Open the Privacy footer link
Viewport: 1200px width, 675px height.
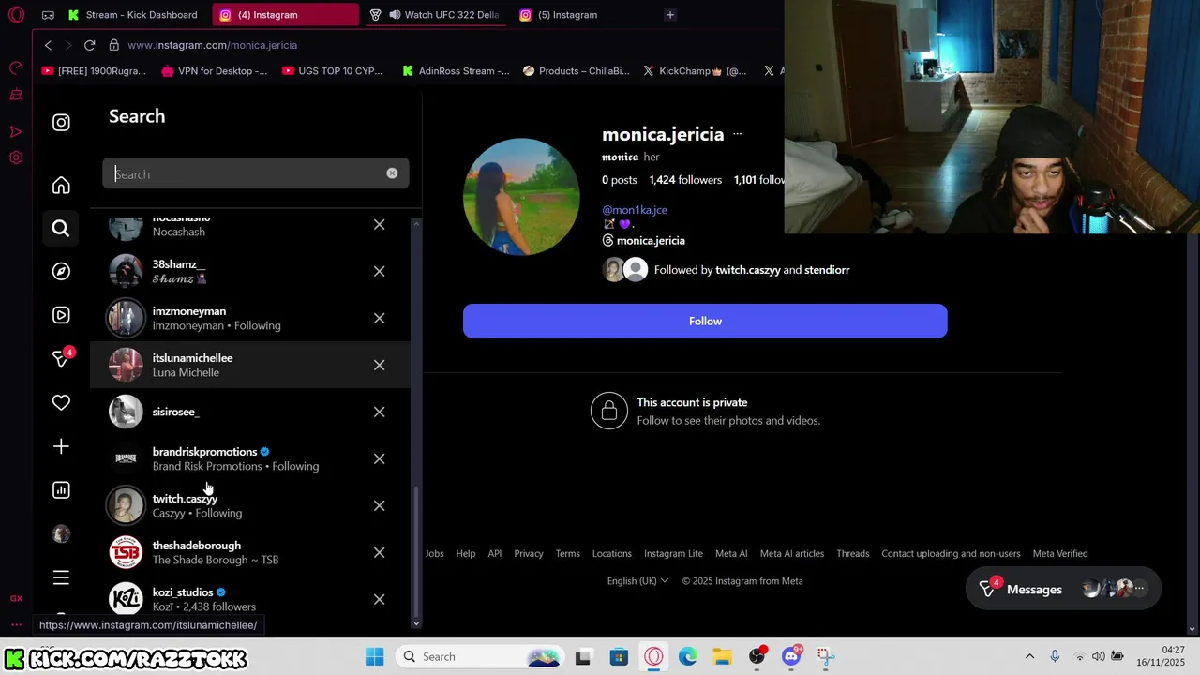tap(528, 554)
